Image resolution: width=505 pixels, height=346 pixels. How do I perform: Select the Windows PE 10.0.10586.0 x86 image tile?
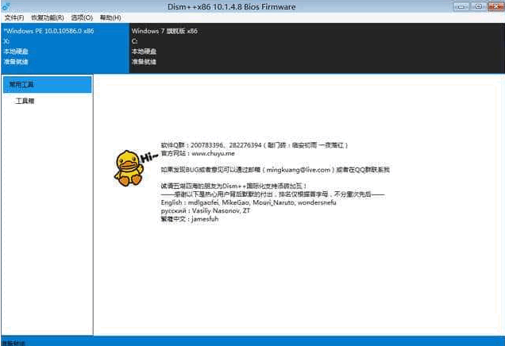tap(65, 48)
